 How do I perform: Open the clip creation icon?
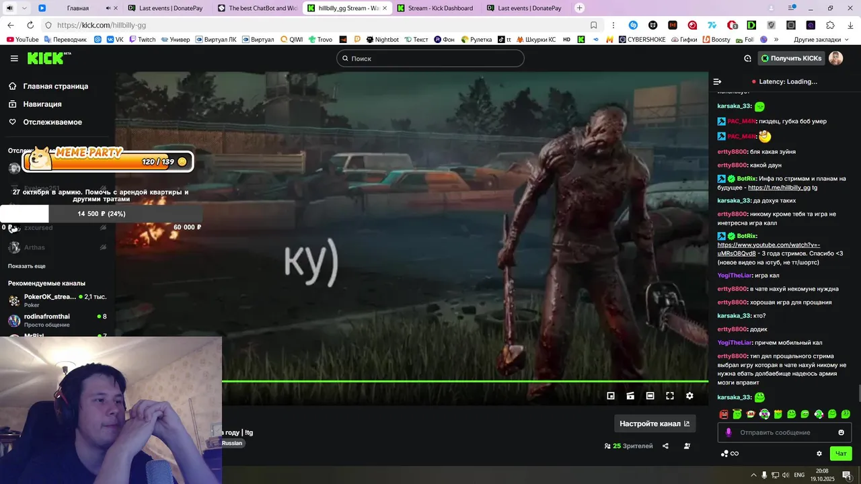[630, 396]
